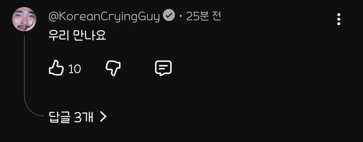This screenshot has height=142, width=363.
Task: Like the comment with thumbs-up icon
Action: (56, 68)
